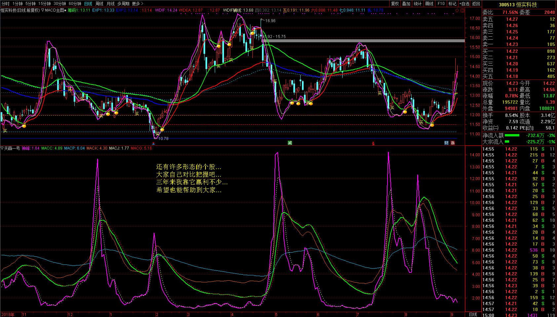This screenshot has width=557, height=317.
Task: Click the PE(动) 50.1 value
Action: (550, 128)
